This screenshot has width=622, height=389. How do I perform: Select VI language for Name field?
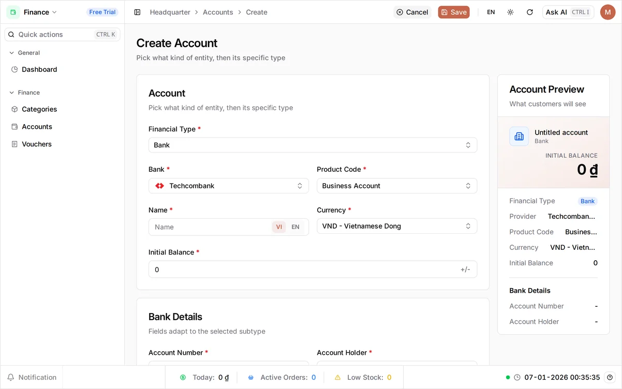[279, 227]
